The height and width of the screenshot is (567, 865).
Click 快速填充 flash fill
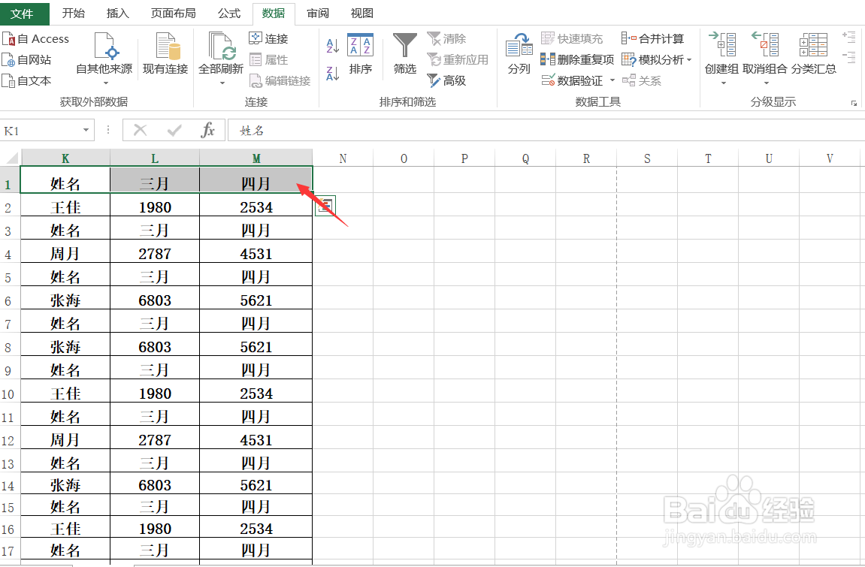[572, 38]
